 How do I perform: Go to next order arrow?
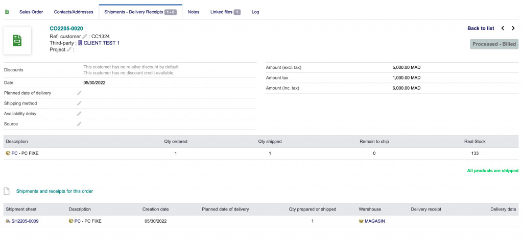click(513, 29)
